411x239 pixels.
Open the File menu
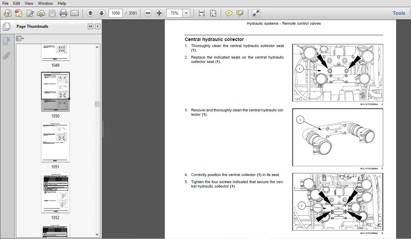pyautogui.click(x=5, y=3)
